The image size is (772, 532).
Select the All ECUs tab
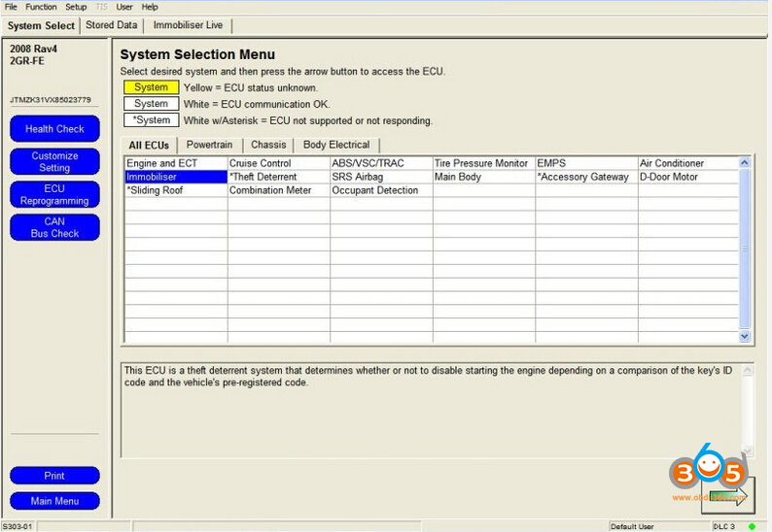[x=149, y=145]
